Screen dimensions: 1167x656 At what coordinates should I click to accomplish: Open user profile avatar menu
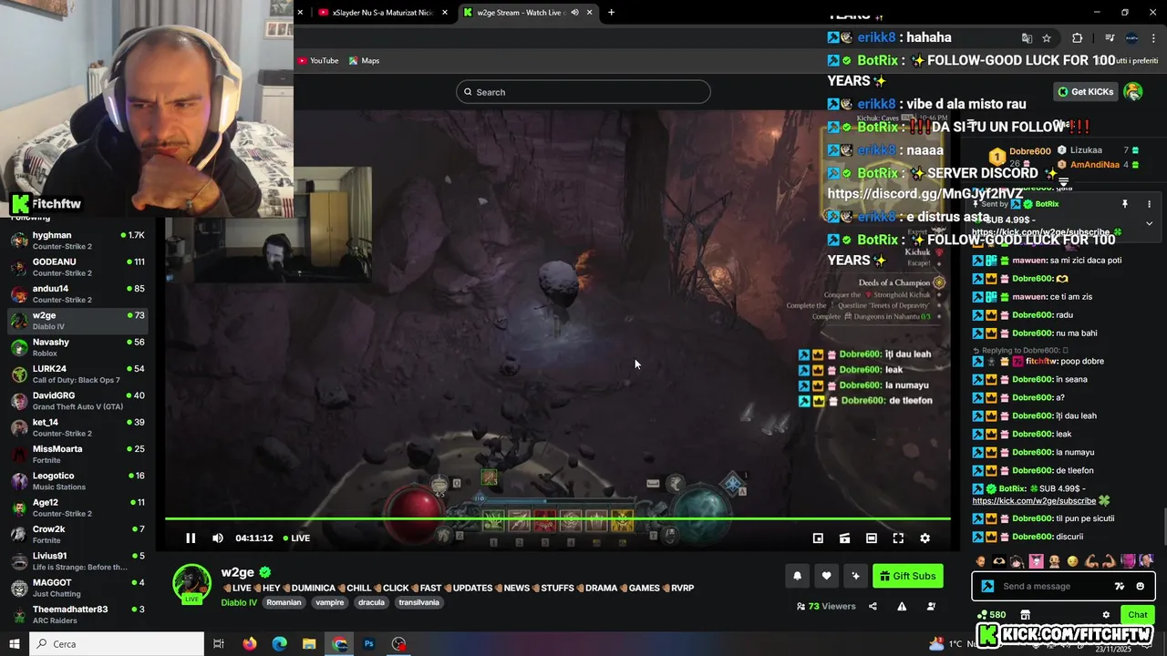(1133, 92)
